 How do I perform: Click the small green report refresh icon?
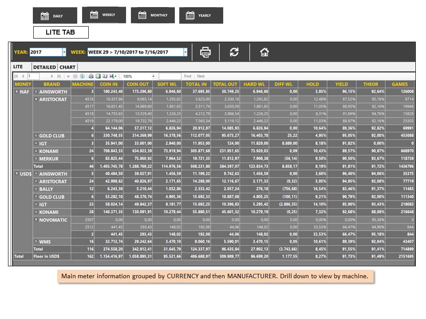click(x=83, y=76)
